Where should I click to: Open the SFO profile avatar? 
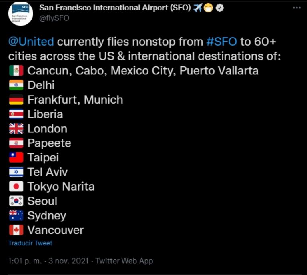click(20, 14)
